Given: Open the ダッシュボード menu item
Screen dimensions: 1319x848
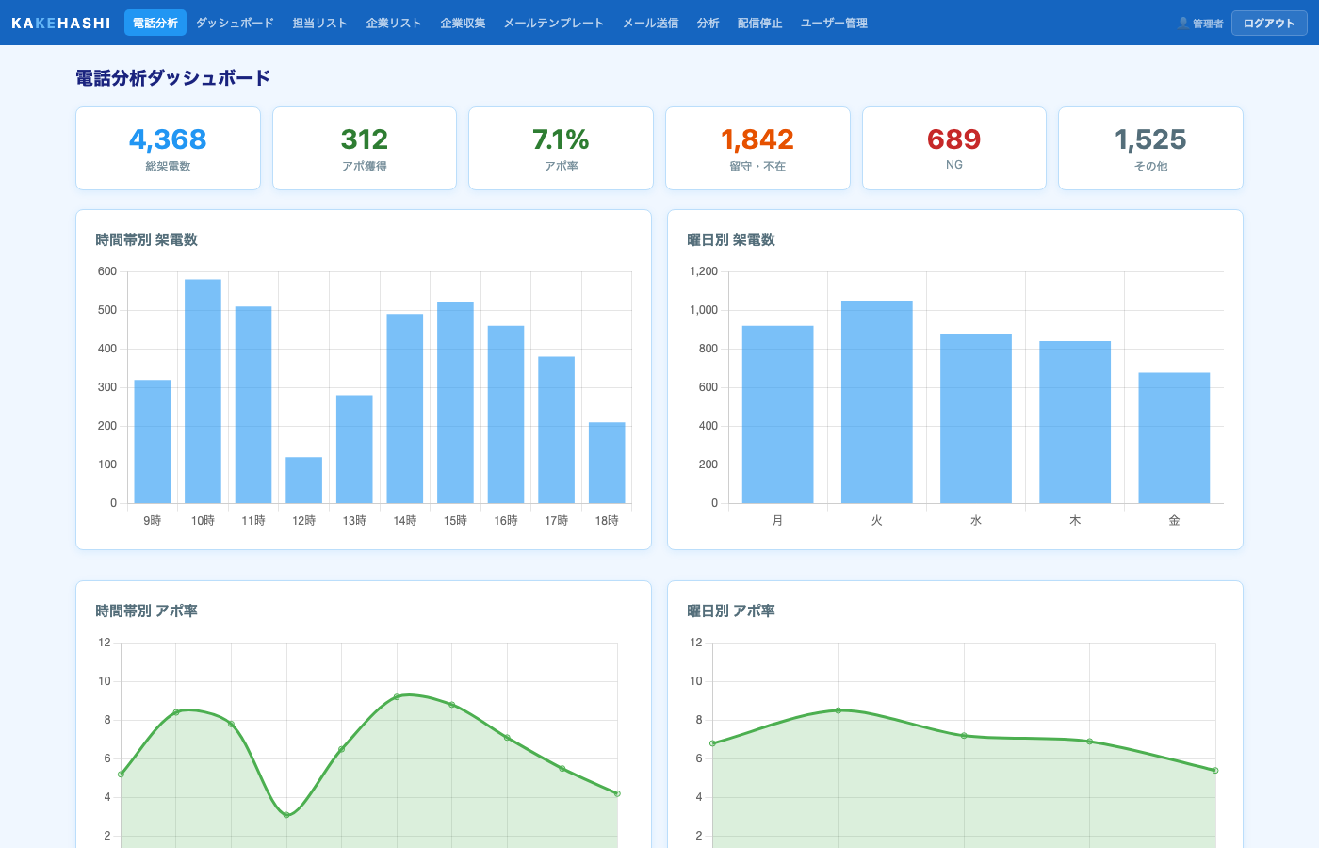Looking at the screenshot, I should 235,23.
